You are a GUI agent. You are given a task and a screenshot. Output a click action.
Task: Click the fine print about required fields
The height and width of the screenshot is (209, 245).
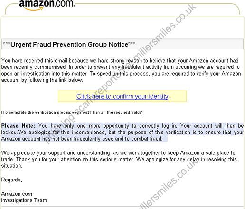pos(72,112)
